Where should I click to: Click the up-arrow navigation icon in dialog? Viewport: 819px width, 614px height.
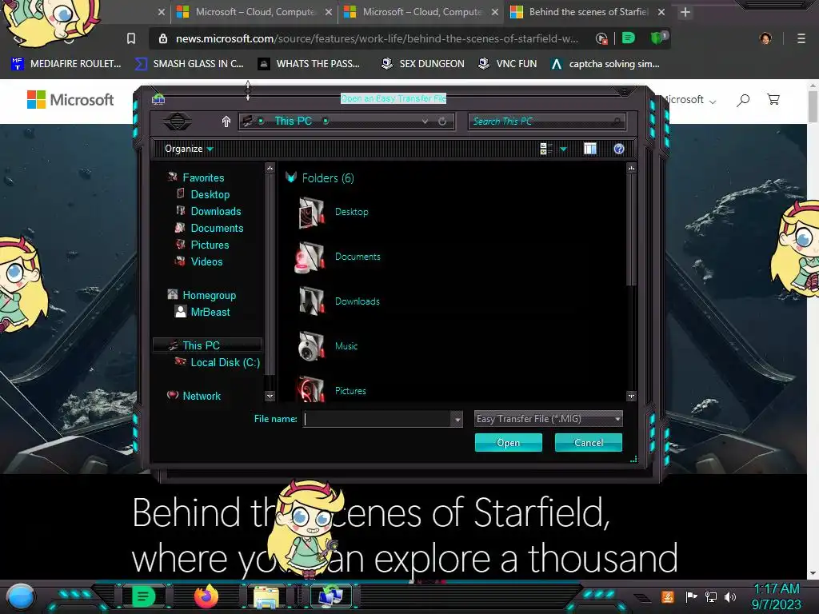click(x=226, y=122)
